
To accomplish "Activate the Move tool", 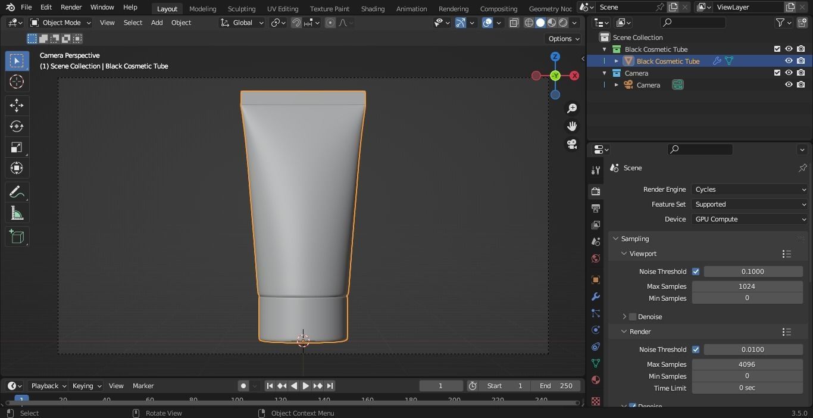I will coord(17,105).
